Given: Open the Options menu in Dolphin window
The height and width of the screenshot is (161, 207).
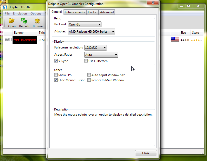Looking at the screenshot, I should tap(36, 14).
